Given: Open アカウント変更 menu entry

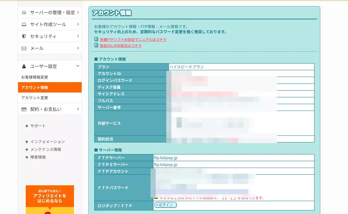Looking at the screenshot, I should [x=35, y=98].
